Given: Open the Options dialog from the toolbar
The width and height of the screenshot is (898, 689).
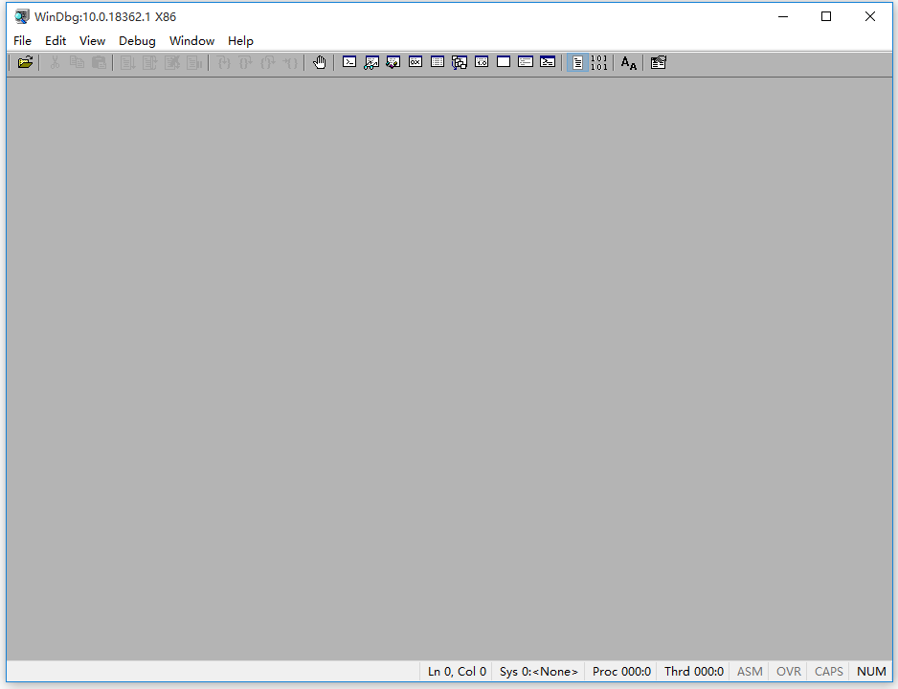Looking at the screenshot, I should tap(658, 62).
